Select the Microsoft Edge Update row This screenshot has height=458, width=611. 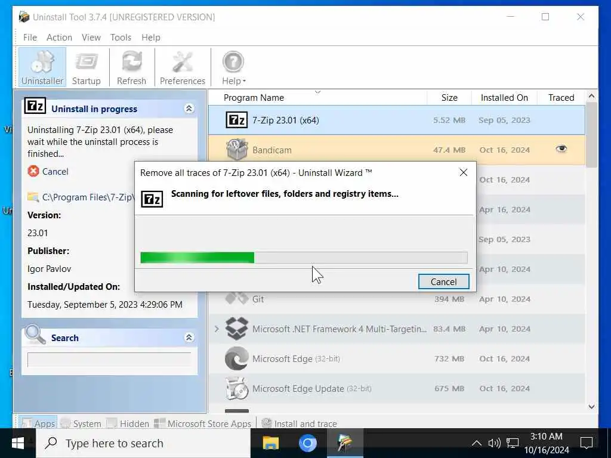click(397, 389)
